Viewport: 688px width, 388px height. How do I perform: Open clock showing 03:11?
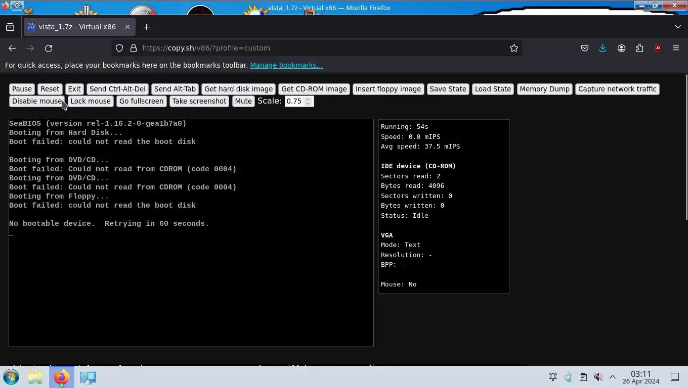pos(640,377)
